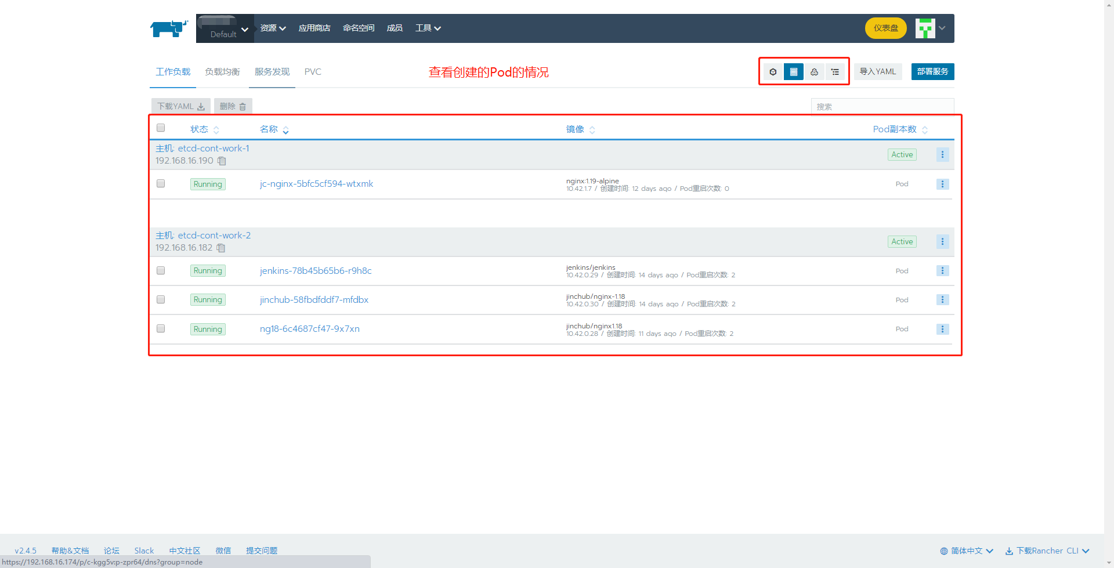Check the jc-nginx-5bfc5cf594-wtxmk row checkbox
This screenshot has width=1114, height=568.
point(161,183)
